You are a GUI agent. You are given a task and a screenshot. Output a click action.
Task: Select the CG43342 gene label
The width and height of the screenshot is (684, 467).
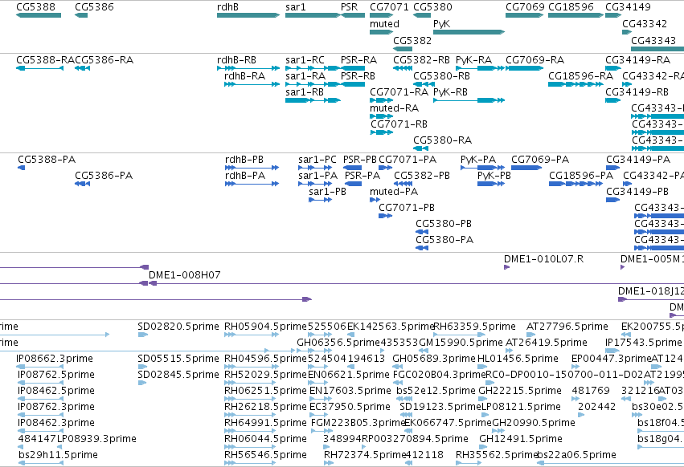point(645,23)
